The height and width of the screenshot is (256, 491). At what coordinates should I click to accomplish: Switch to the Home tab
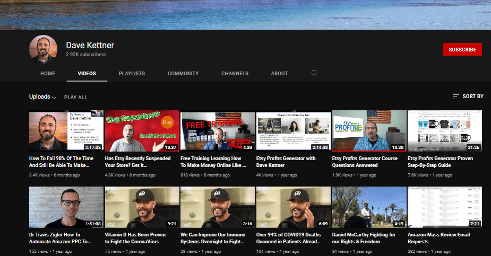point(48,74)
